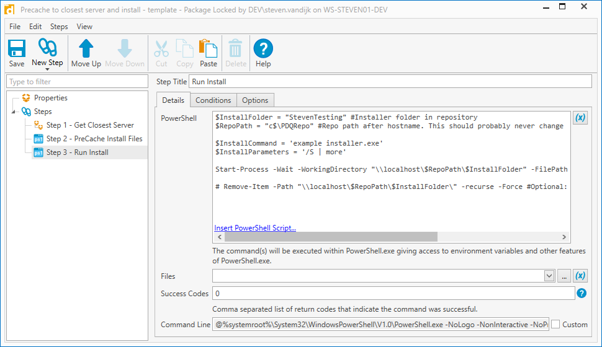602x347 pixels.
Task: Click the Move Up arrow icon
Action: point(86,49)
